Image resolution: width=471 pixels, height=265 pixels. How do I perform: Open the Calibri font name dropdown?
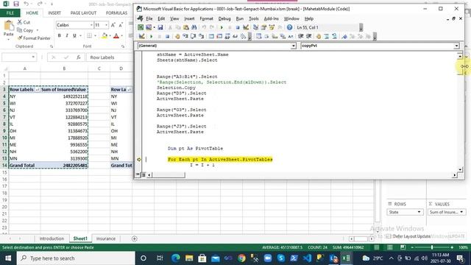[x=91, y=25]
